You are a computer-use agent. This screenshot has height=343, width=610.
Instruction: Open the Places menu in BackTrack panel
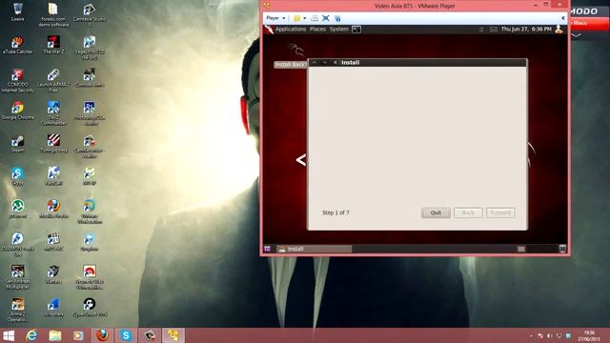[x=317, y=30]
